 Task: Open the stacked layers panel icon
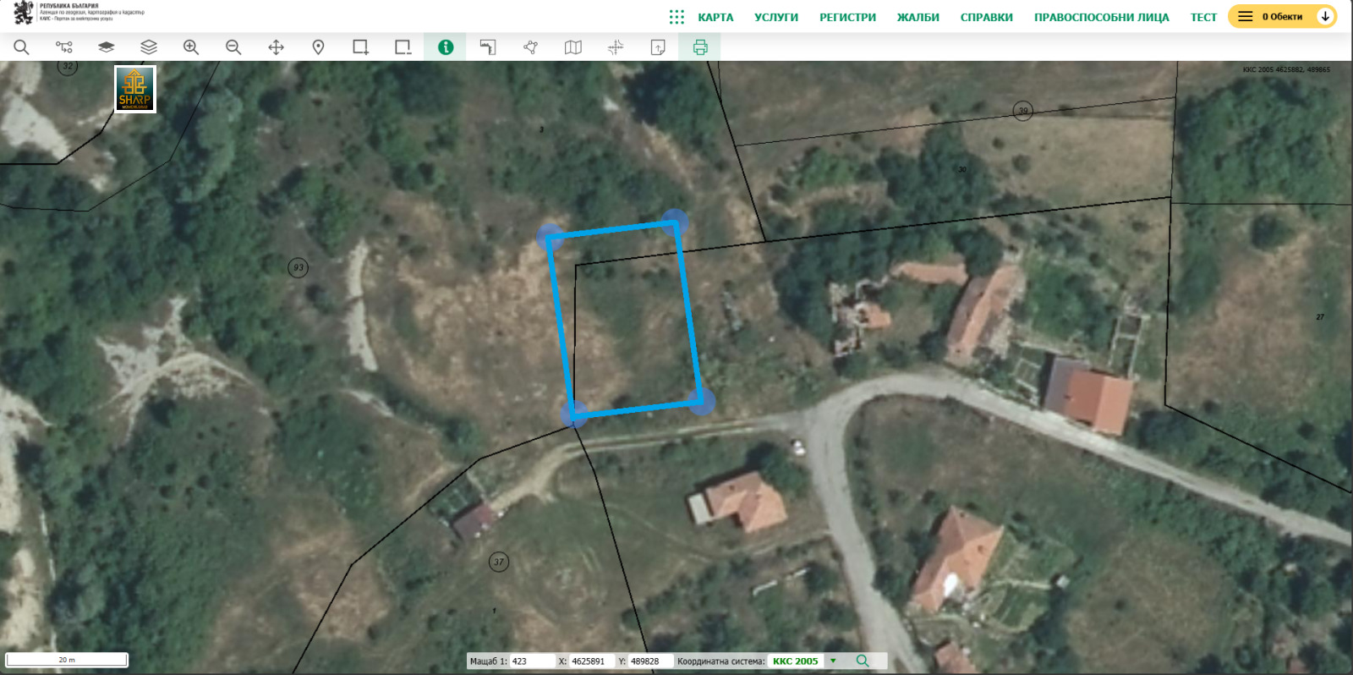(x=149, y=47)
